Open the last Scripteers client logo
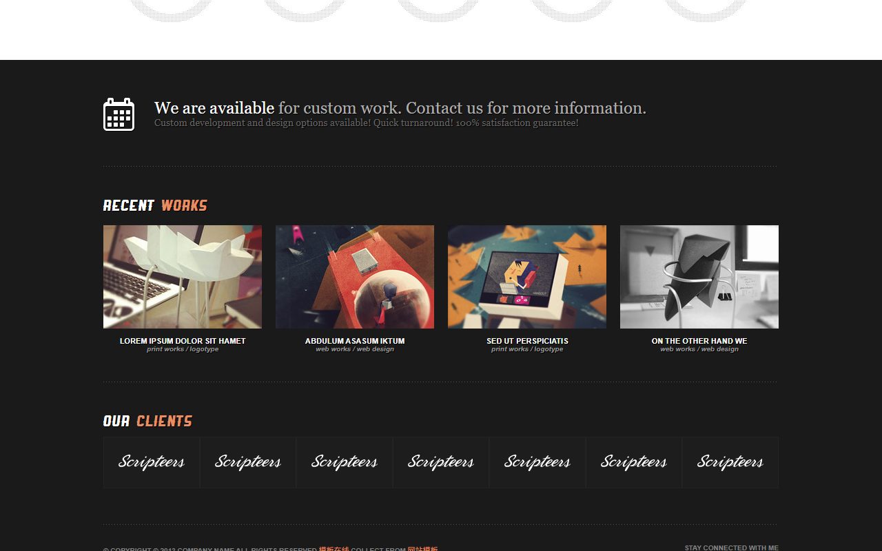 coord(730,462)
